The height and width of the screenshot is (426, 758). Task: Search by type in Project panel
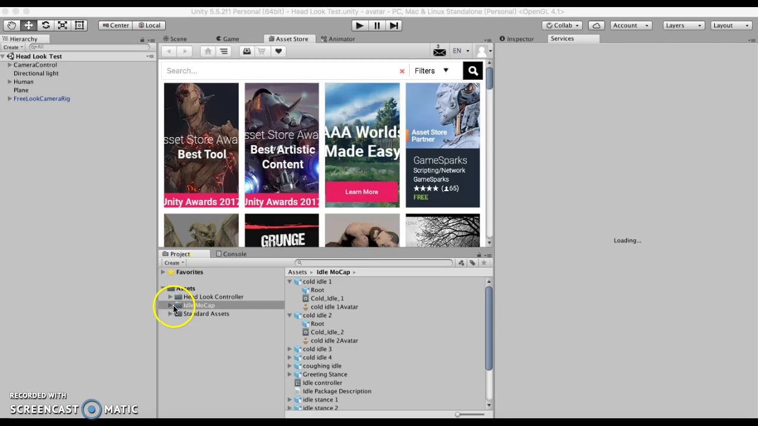point(461,263)
